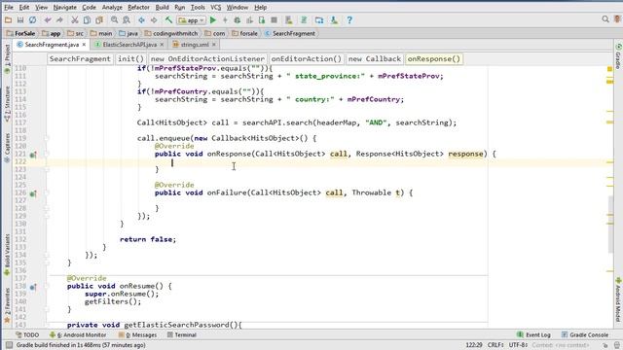Toggle tool window bars with the status bar corner icon

click(x=9, y=345)
